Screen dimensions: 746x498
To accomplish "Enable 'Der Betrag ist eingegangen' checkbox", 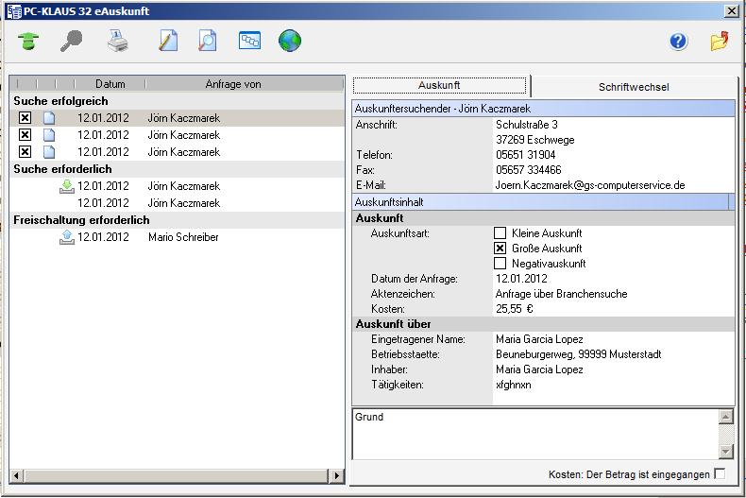I will [721, 473].
